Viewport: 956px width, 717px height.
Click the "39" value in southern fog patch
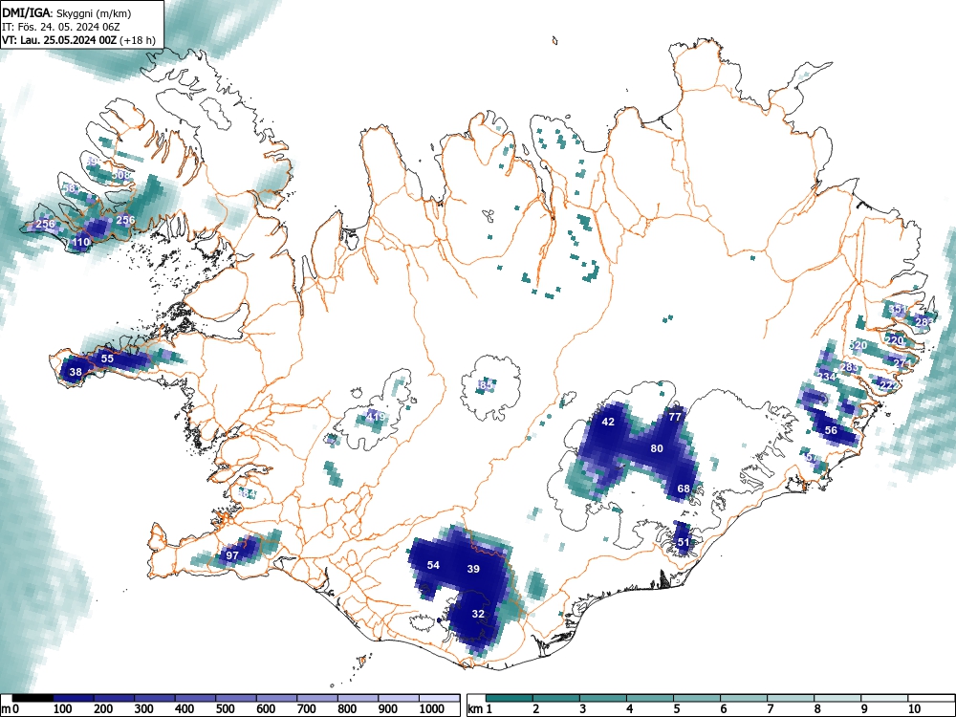pyautogui.click(x=473, y=569)
